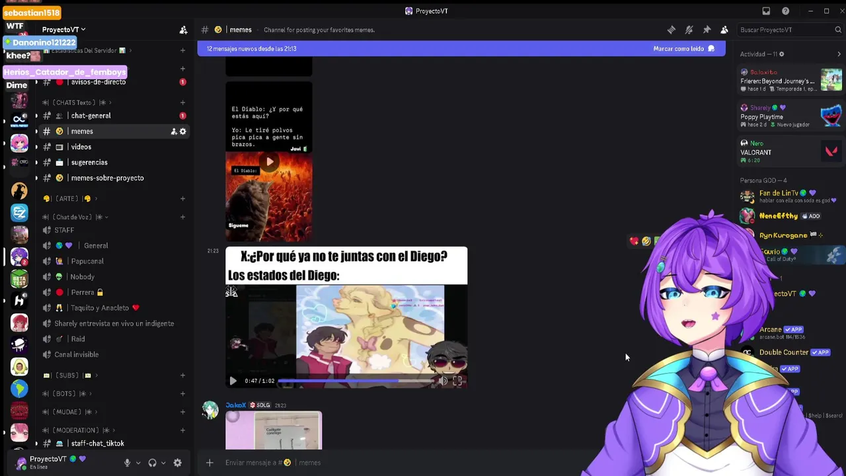This screenshot has height=476, width=846.
Task: Open staff-chat_tiktok channel
Action: [x=114, y=444]
